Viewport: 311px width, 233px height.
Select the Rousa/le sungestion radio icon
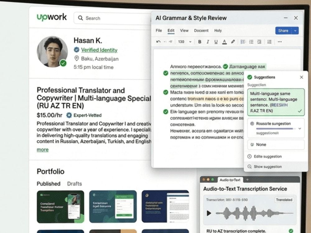252,123
